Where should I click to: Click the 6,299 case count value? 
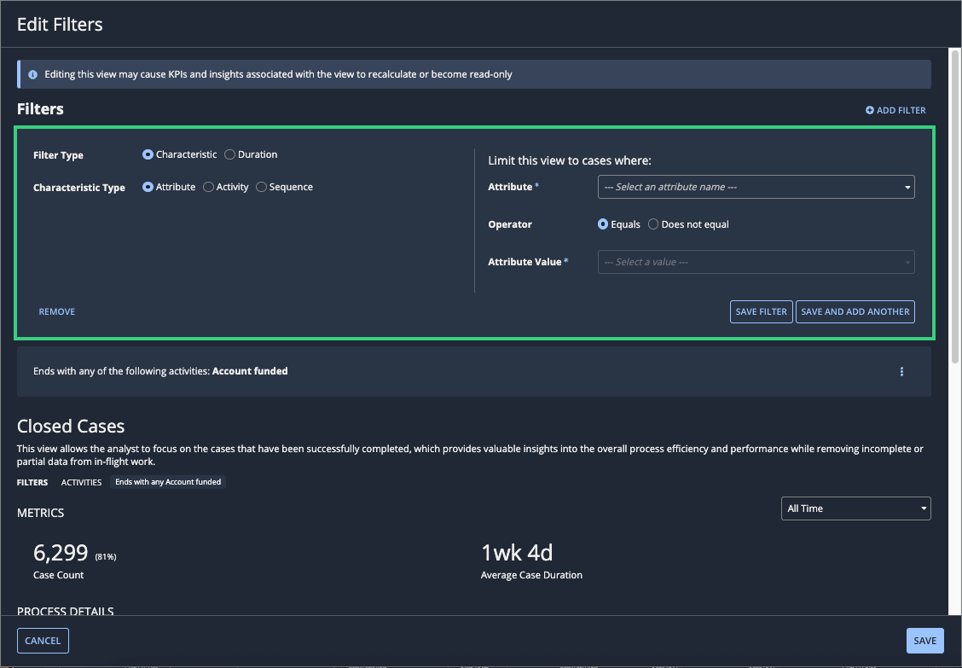coord(61,553)
